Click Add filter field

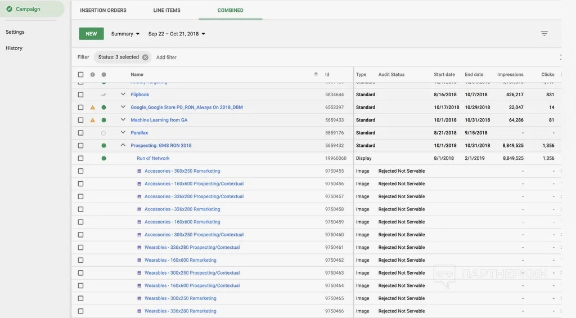coord(166,57)
